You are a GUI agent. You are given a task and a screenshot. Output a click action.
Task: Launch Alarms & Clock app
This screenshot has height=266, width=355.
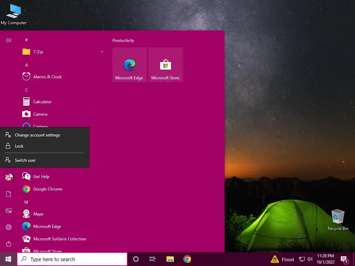[x=63, y=77]
